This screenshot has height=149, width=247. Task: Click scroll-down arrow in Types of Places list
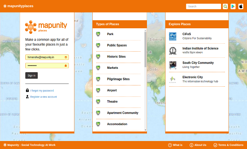(x=145, y=130)
